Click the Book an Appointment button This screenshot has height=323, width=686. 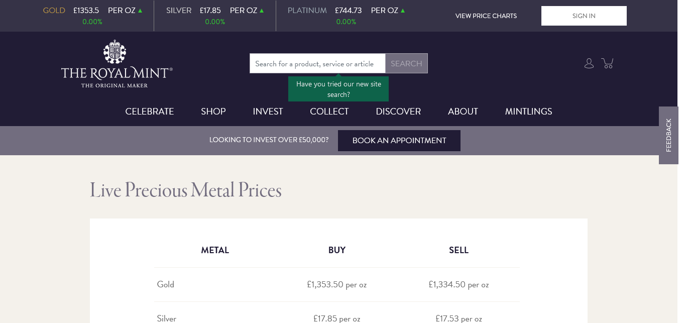(399, 141)
